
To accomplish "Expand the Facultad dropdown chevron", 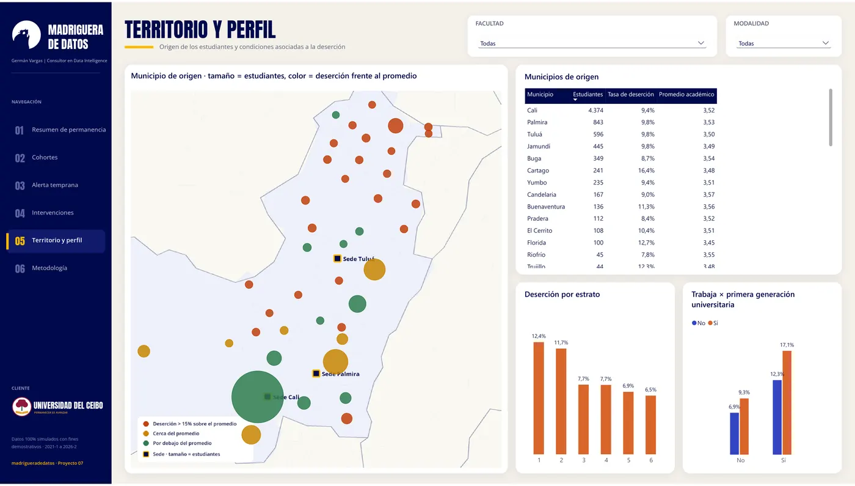I will (x=701, y=43).
